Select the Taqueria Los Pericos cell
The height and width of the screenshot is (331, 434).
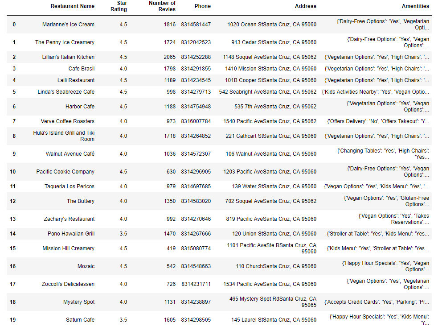tap(70, 186)
